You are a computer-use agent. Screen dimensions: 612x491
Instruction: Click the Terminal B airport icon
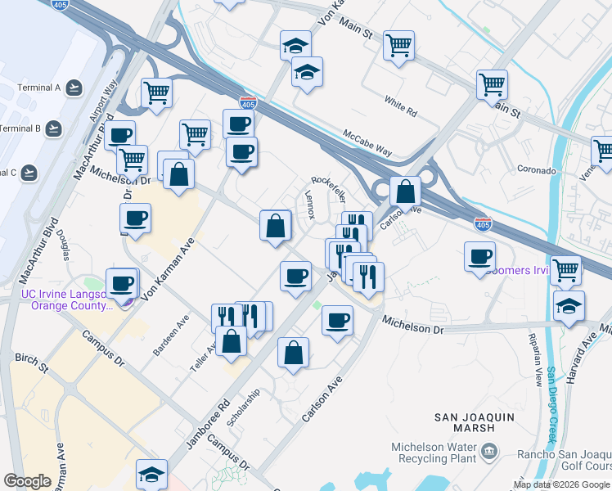click(x=53, y=128)
